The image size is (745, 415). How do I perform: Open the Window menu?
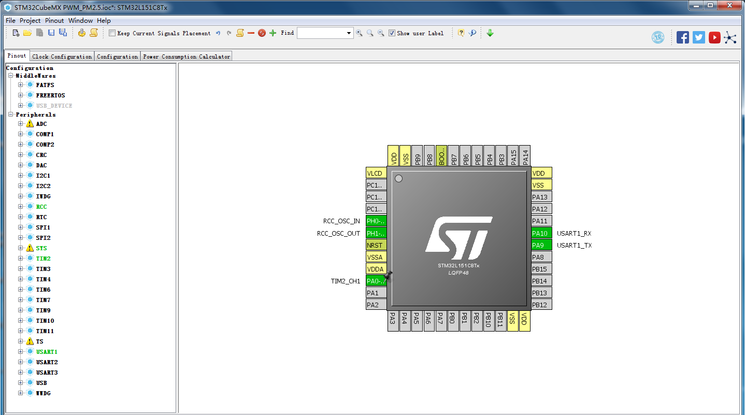(x=80, y=21)
